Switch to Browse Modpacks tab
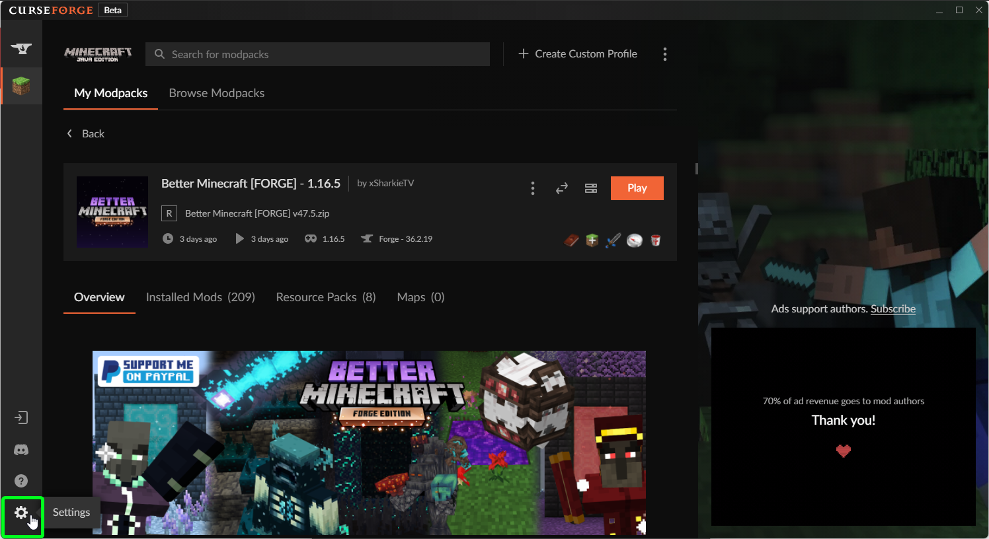Image resolution: width=989 pixels, height=539 pixels. [217, 93]
